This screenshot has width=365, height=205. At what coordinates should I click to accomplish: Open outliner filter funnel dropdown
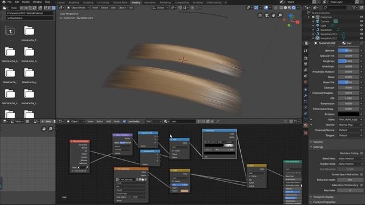pos(355,7)
